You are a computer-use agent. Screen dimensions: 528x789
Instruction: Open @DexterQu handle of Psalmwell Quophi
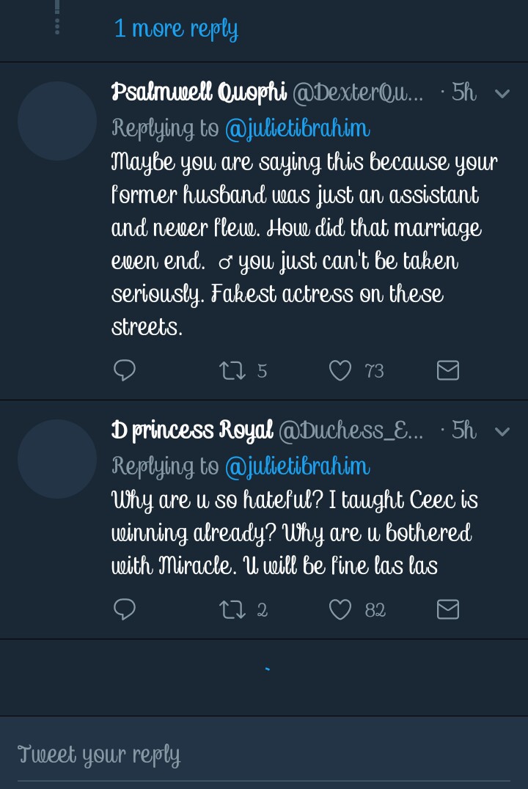pos(358,93)
